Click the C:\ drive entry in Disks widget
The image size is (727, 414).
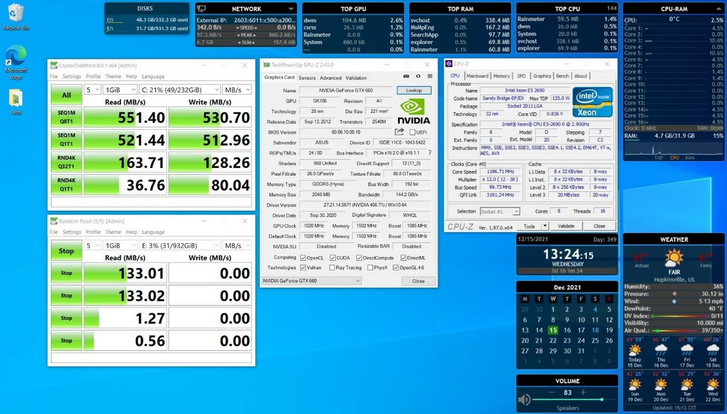point(147,19)
